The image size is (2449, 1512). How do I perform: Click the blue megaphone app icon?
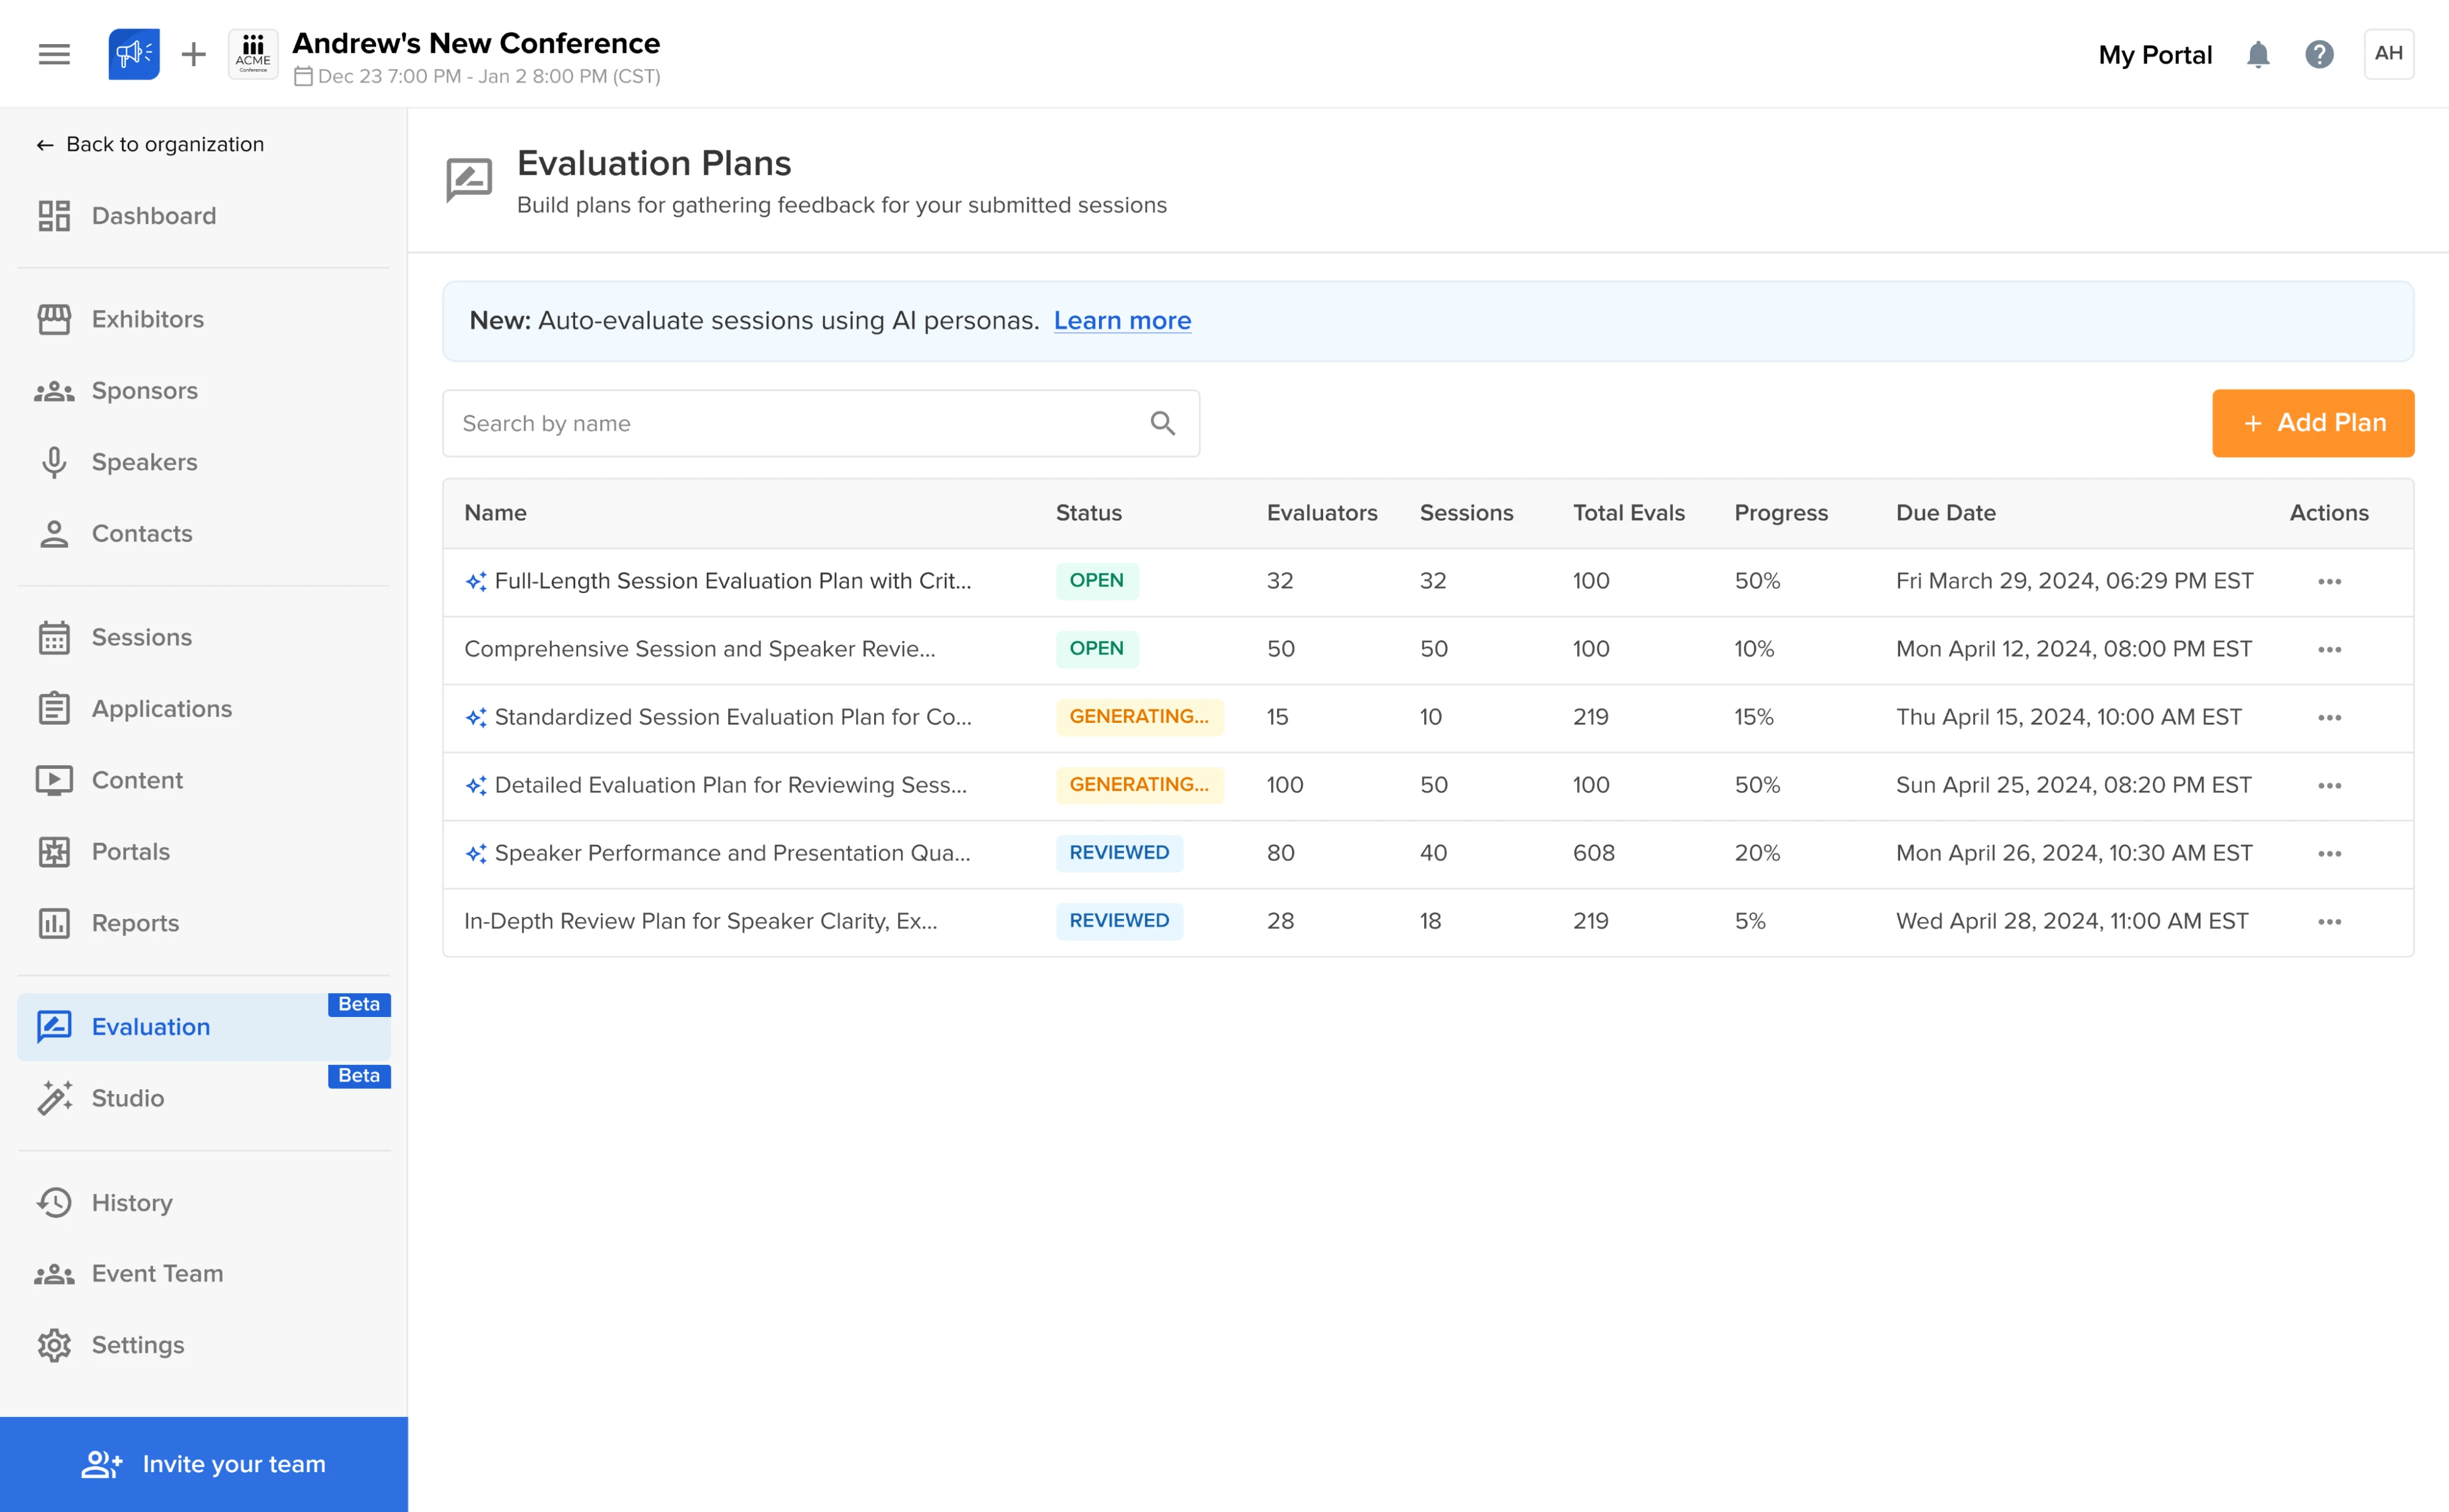point(134,54)
